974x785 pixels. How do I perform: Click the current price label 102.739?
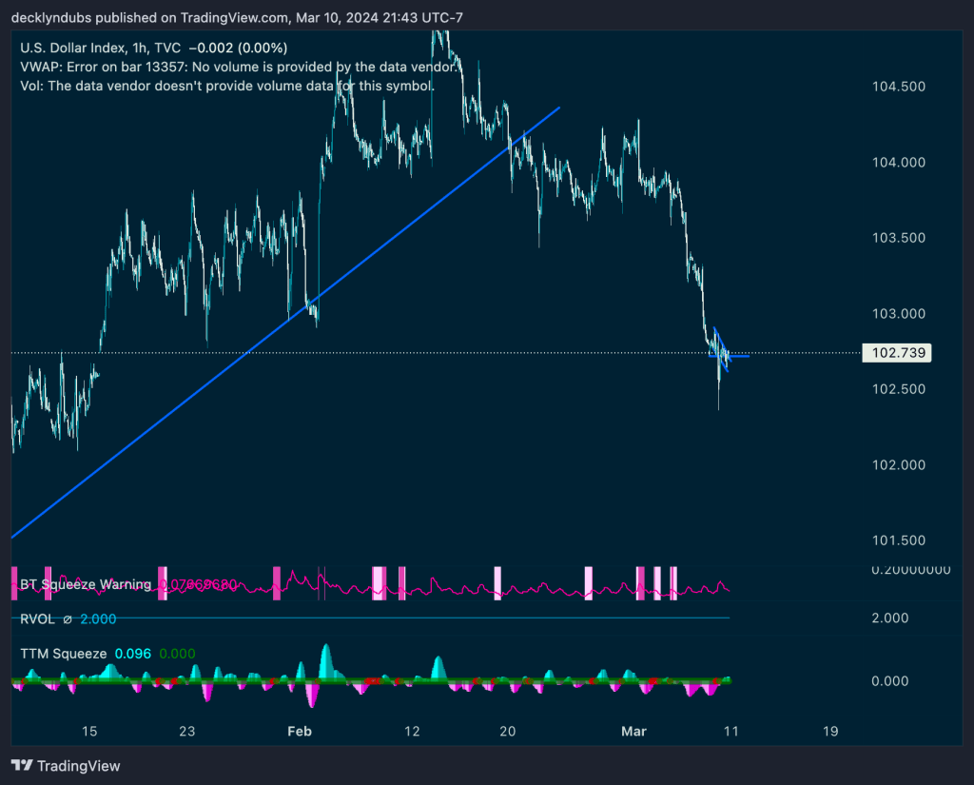pos(894,353)
